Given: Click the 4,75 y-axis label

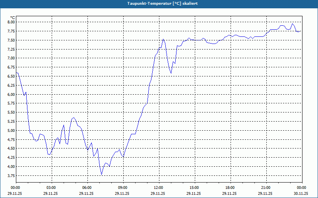Looking at the screenshot, I should point(12,140).
